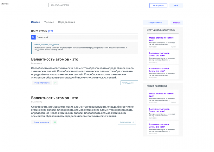Click the blue search magnifier icon
214x152 pixels.
[33, 37]
